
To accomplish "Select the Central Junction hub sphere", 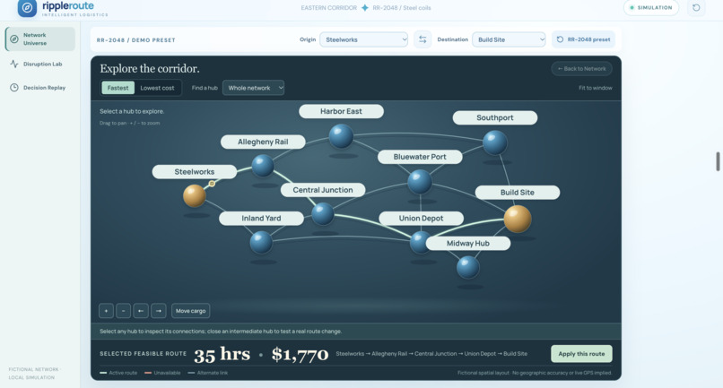I will coord(323,214).
